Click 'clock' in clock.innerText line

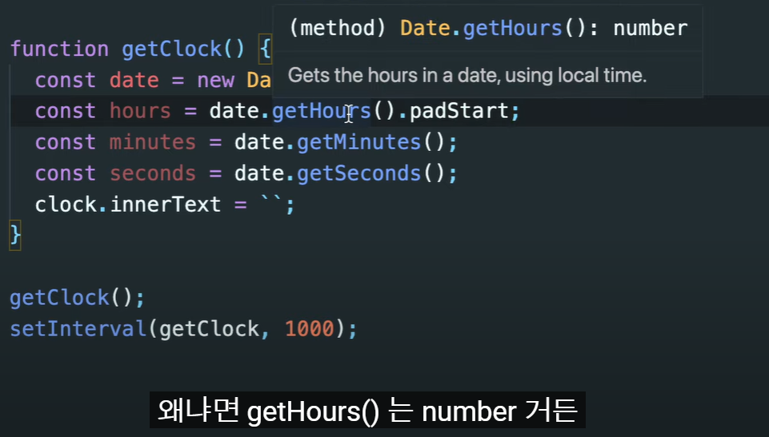coord(66,205)
